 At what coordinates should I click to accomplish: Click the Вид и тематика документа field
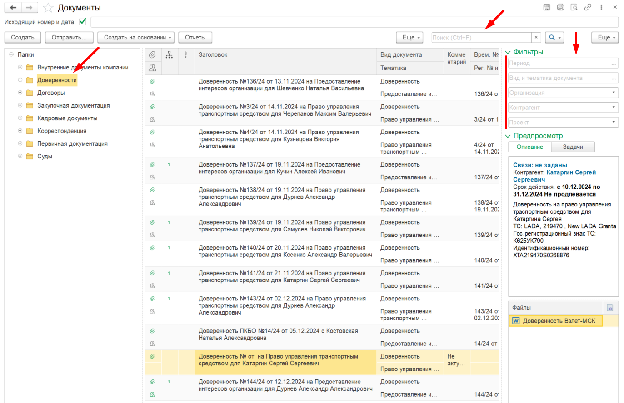(559, 78)
